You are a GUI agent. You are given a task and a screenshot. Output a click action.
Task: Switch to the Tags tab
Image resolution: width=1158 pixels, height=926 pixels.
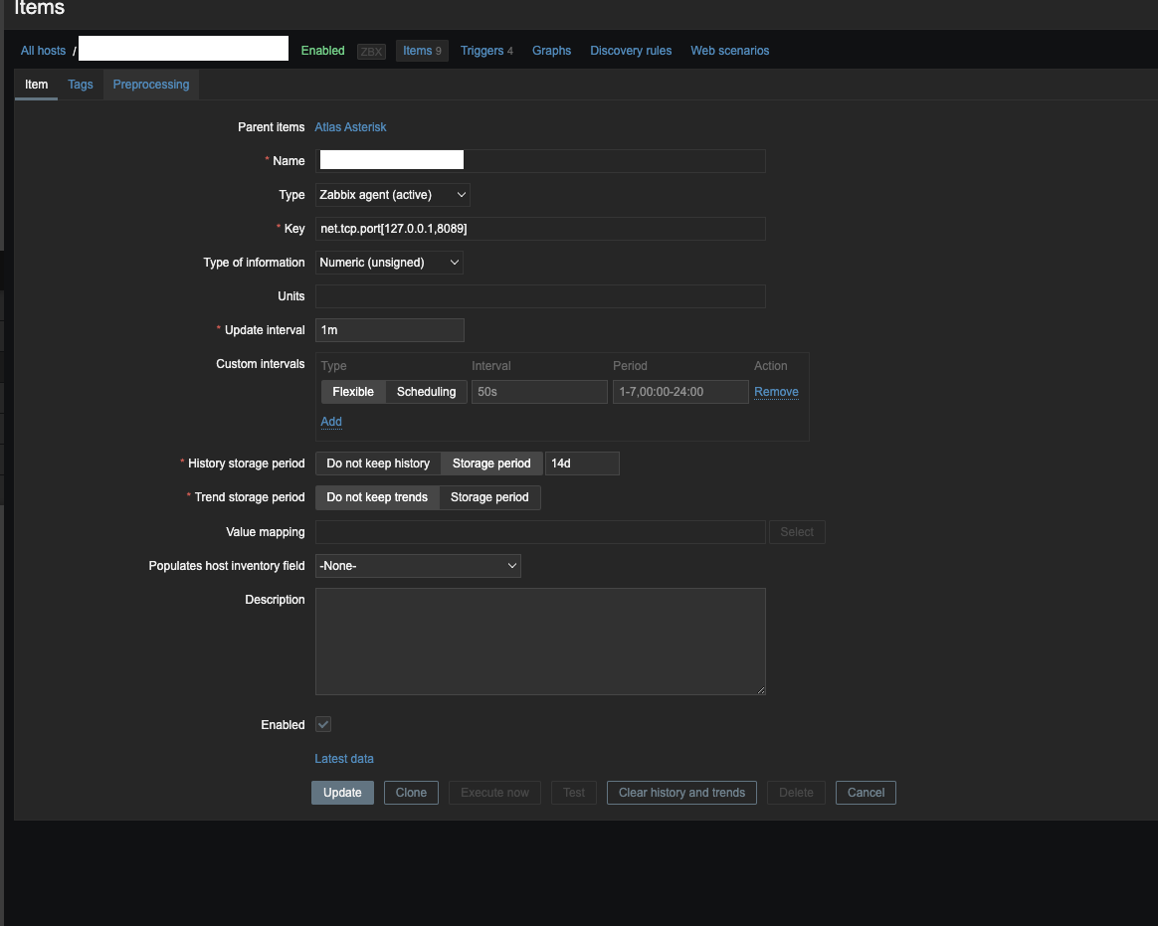point(81,85)
